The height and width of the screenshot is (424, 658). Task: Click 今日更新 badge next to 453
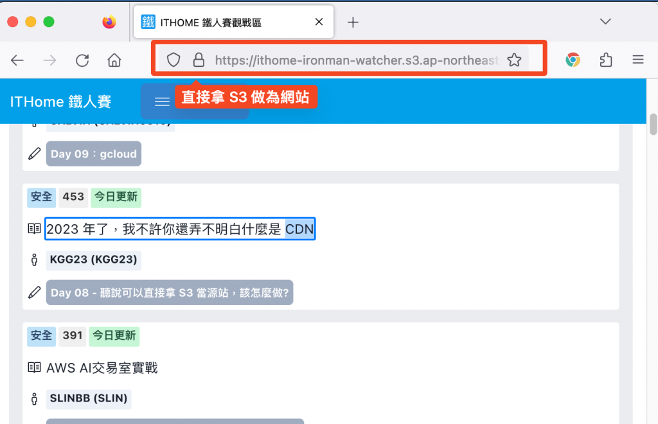click(x=116, y=197)
